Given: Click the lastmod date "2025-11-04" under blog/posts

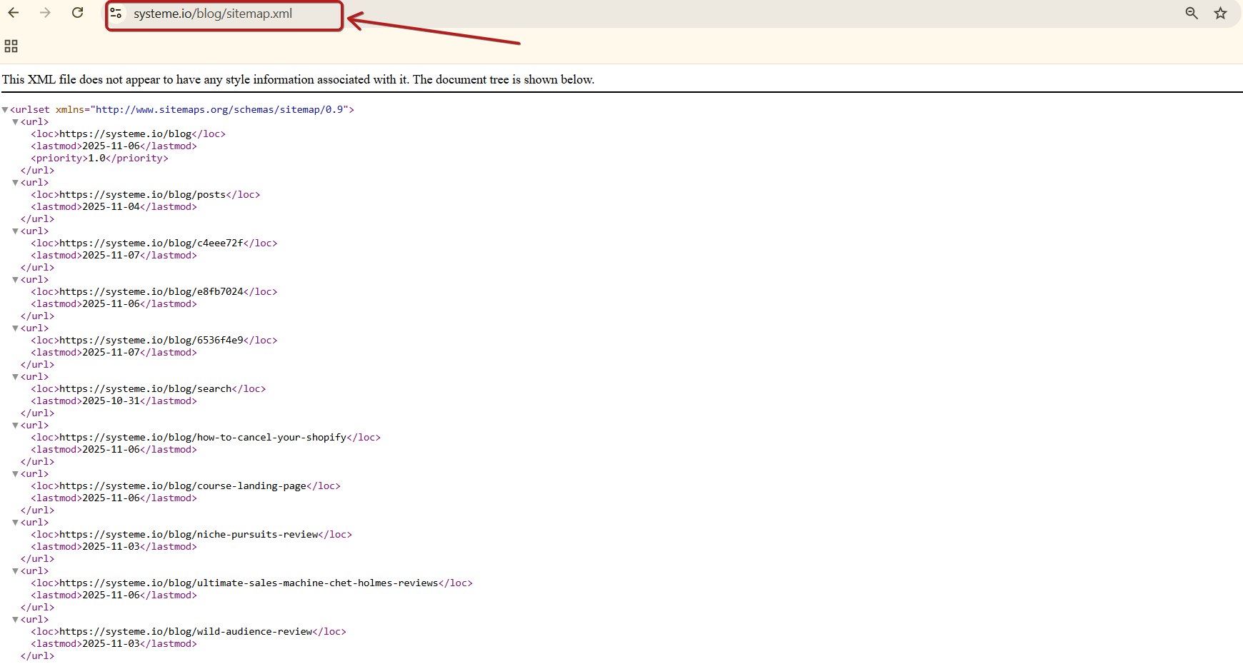Looking at the screenshot, I should pyautogui.click(x=111, y=207).
